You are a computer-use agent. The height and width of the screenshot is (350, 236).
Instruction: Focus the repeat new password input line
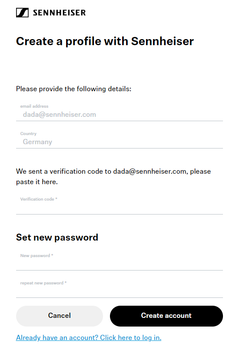point(120,292)
